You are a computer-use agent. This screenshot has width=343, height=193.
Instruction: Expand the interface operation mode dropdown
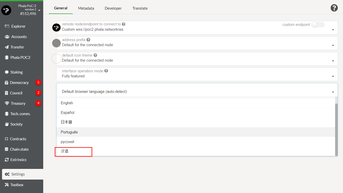pyautogui.click(x=333, y=77)
